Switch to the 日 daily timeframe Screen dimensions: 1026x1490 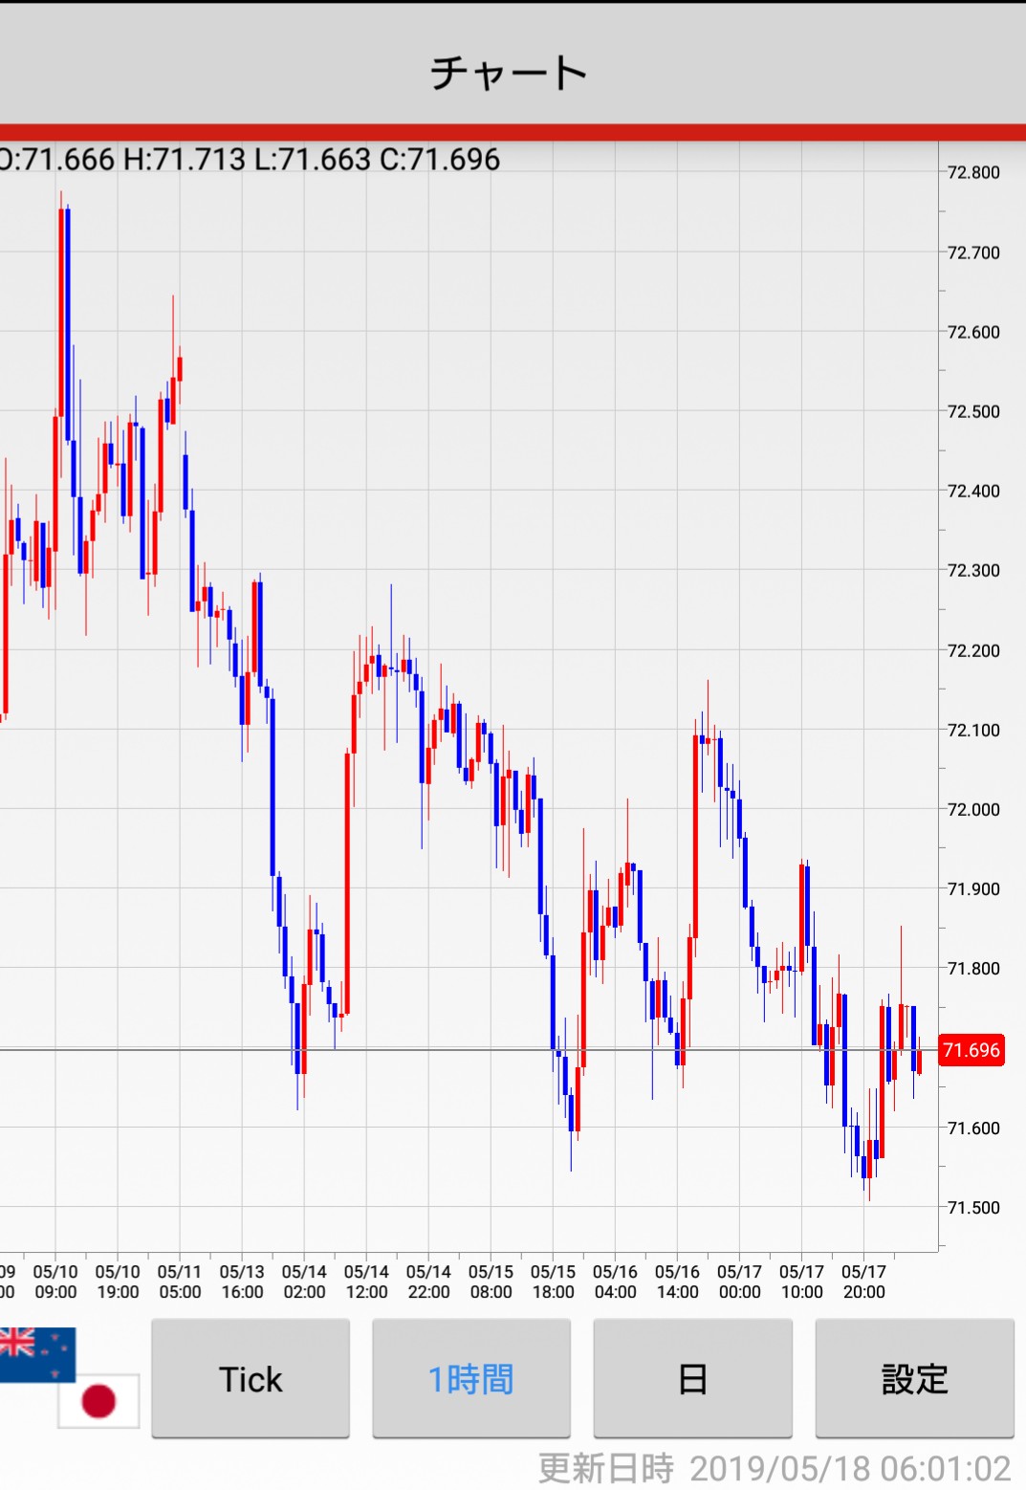(692, 1379)
